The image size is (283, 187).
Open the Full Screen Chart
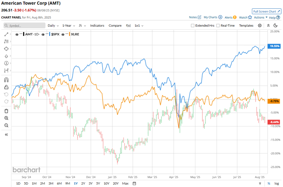click(266, 11)
